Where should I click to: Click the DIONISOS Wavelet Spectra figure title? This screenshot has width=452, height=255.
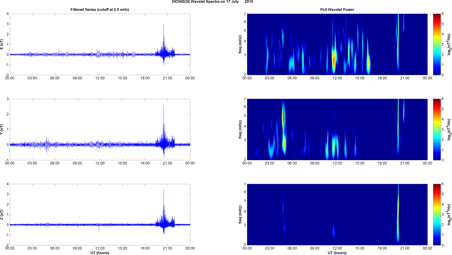212,2
